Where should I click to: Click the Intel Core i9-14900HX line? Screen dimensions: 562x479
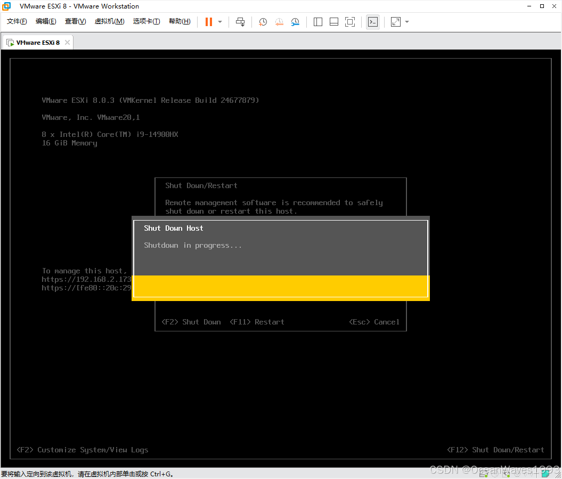[x=110, y=134]
